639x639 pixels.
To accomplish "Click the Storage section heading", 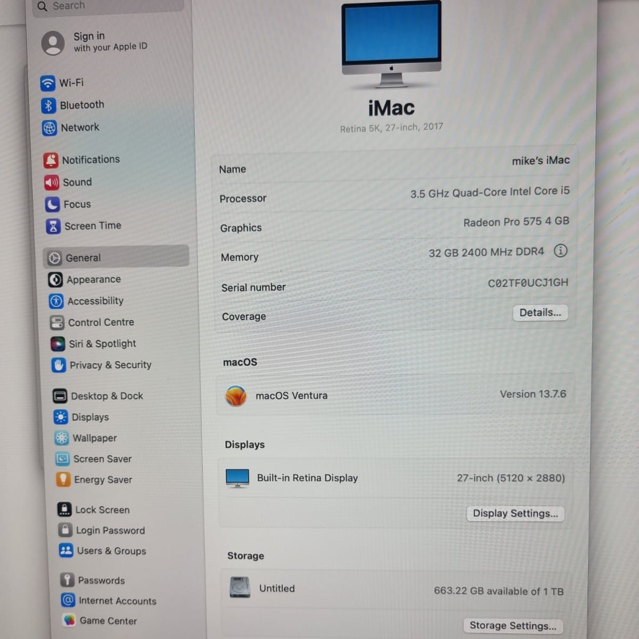I will coord(245,555).
